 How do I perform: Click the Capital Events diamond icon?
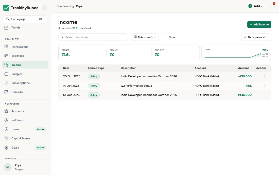tap(6, 138)
